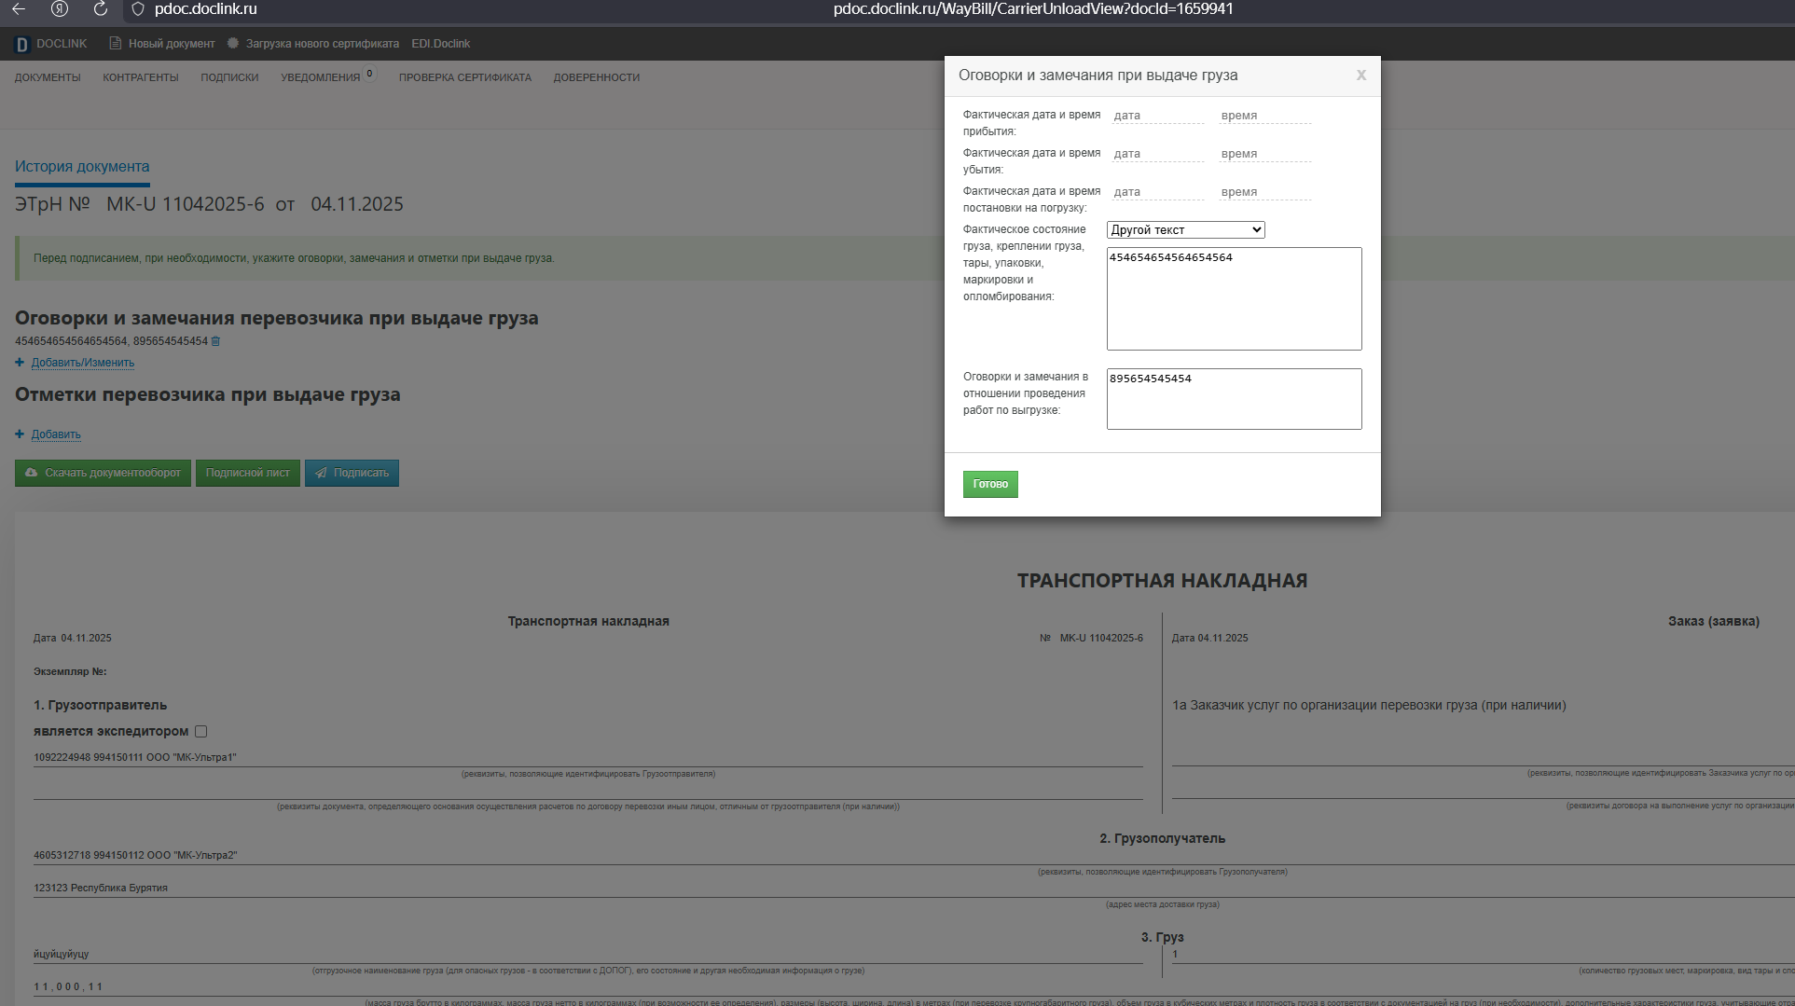Click the Yandex home icon in browser bar

pos(60,9)
